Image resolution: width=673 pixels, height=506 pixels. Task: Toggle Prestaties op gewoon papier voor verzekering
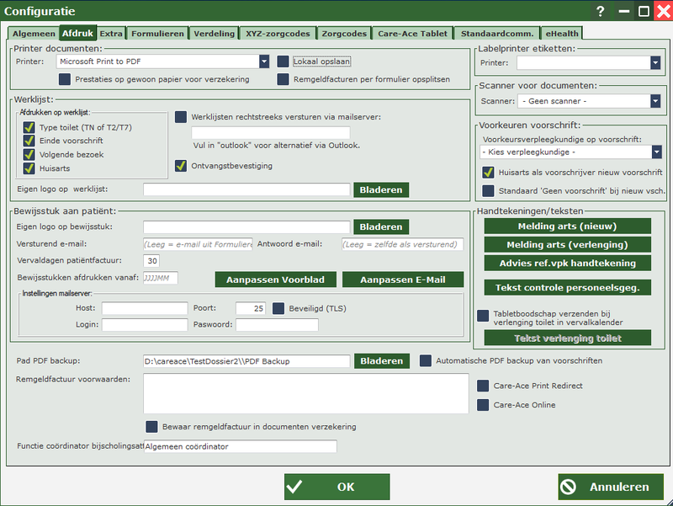(65, 79)
